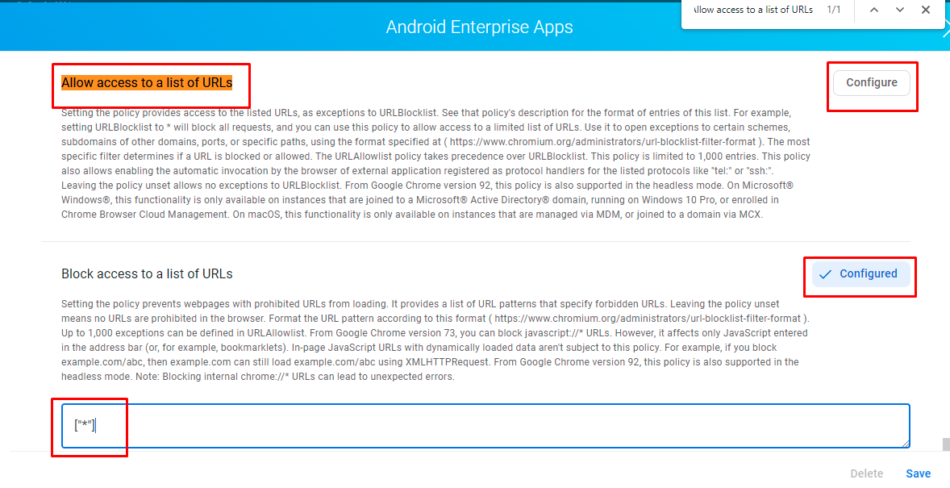Click the checkmark icon on the Configured button
The height and width of the screenshot is (488, 950).
pos(825,274)
